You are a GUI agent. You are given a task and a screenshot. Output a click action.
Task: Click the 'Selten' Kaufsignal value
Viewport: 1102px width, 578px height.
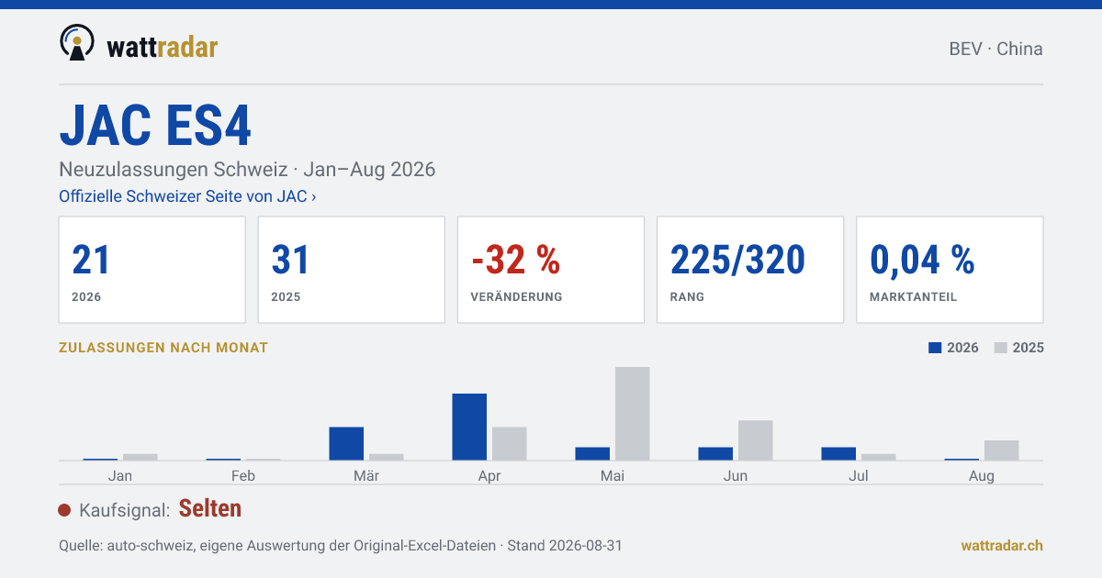[x=210, y=508]
